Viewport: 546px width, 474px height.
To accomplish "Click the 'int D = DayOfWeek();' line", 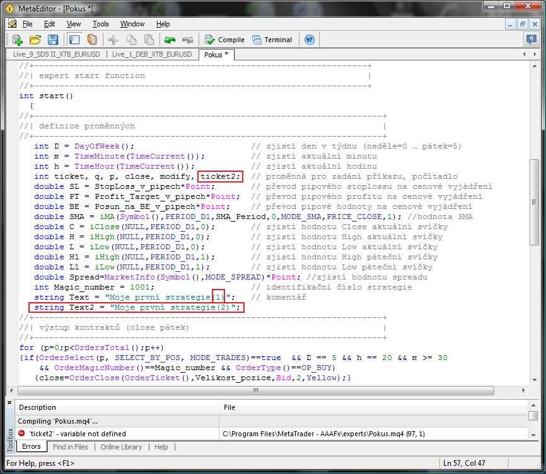I will click(84, 146).
